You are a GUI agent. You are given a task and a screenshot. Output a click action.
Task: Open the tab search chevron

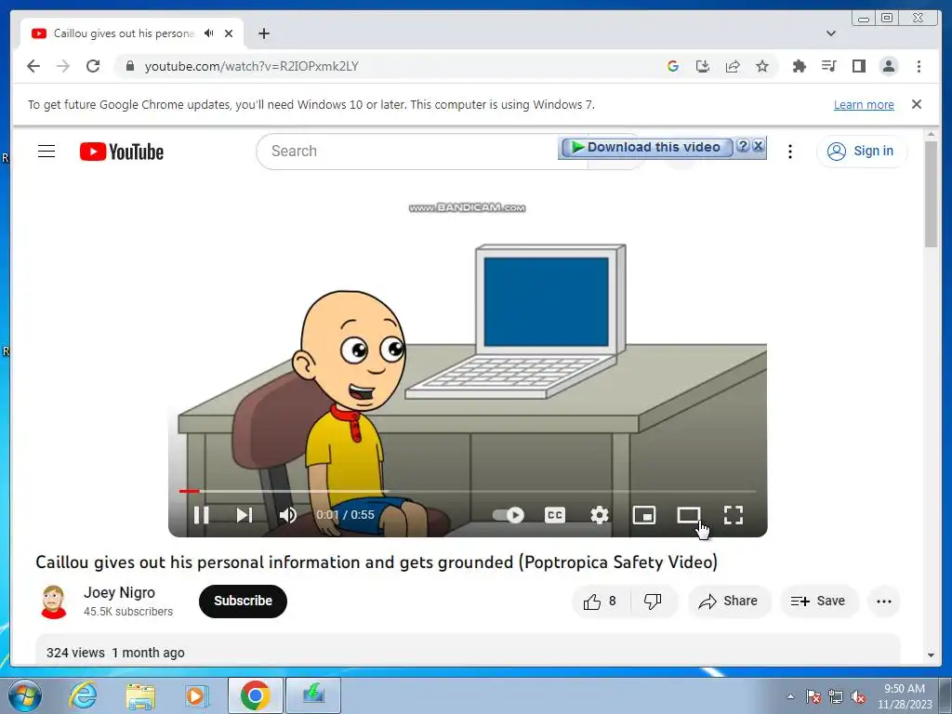click(x=830, y=33)
